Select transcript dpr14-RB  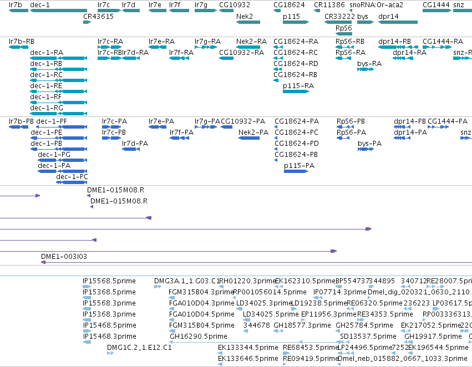398,47
